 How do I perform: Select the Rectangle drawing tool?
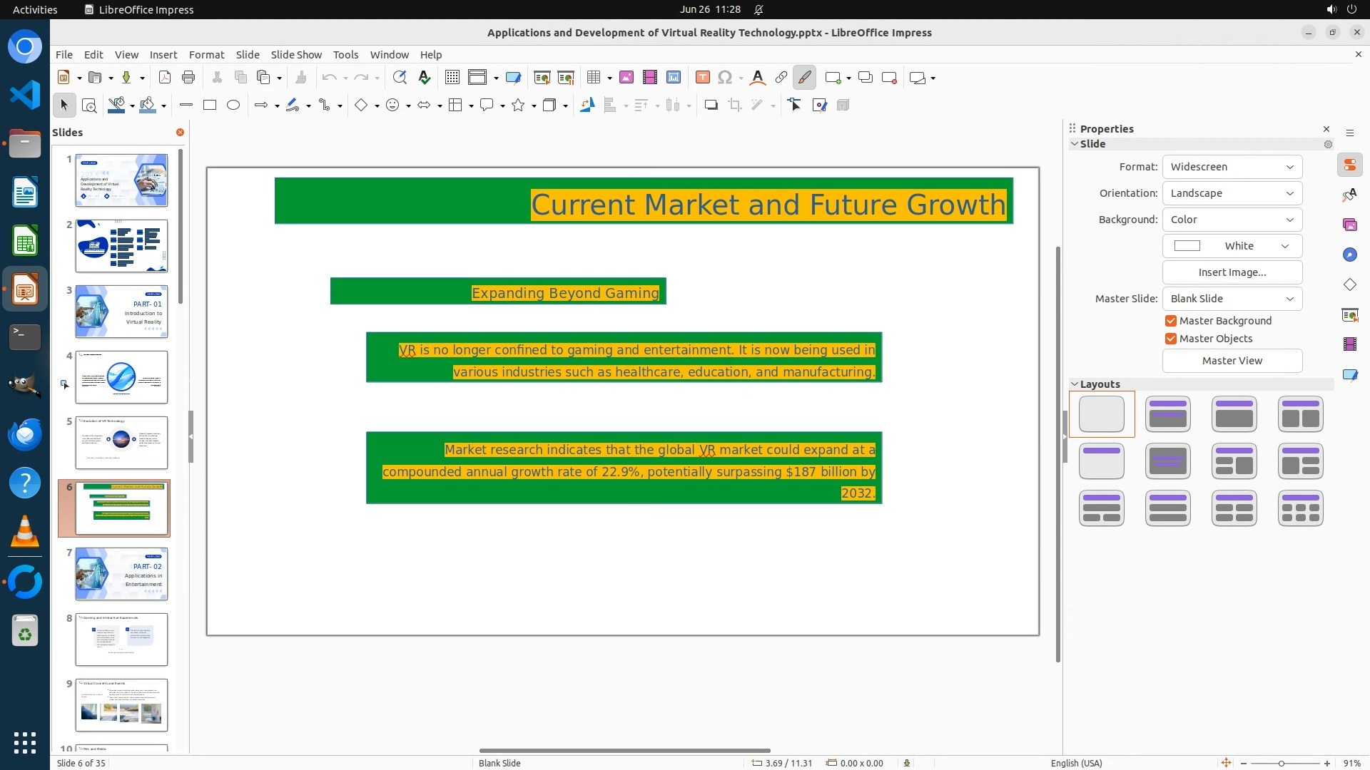click(209, 106)
